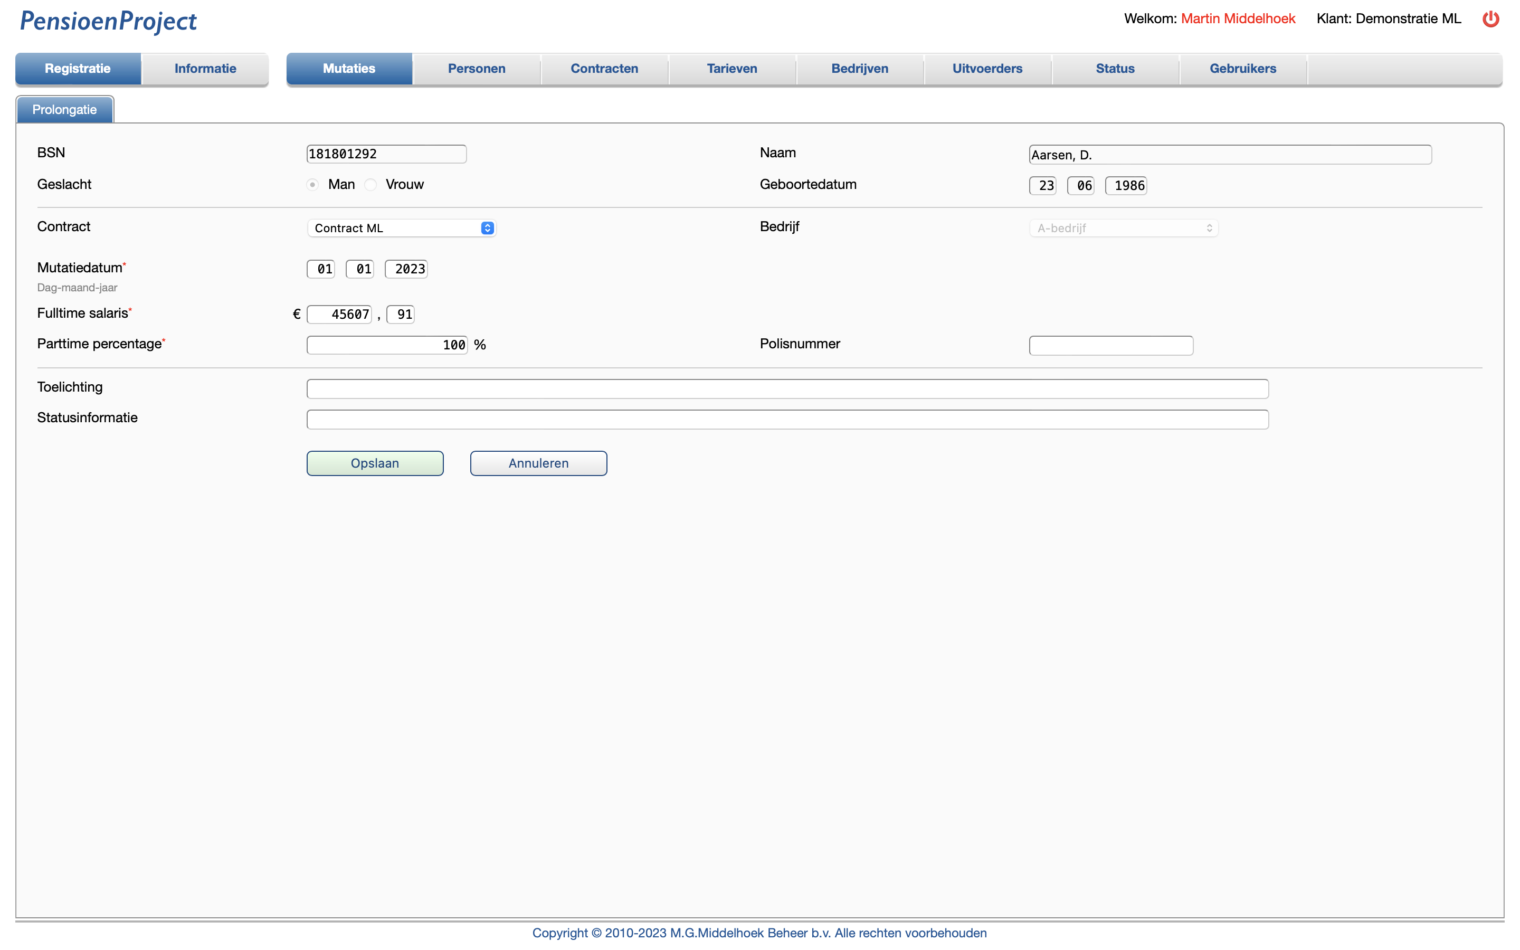
Task: Click the red power logout icon
Action: pos(1490,19)
